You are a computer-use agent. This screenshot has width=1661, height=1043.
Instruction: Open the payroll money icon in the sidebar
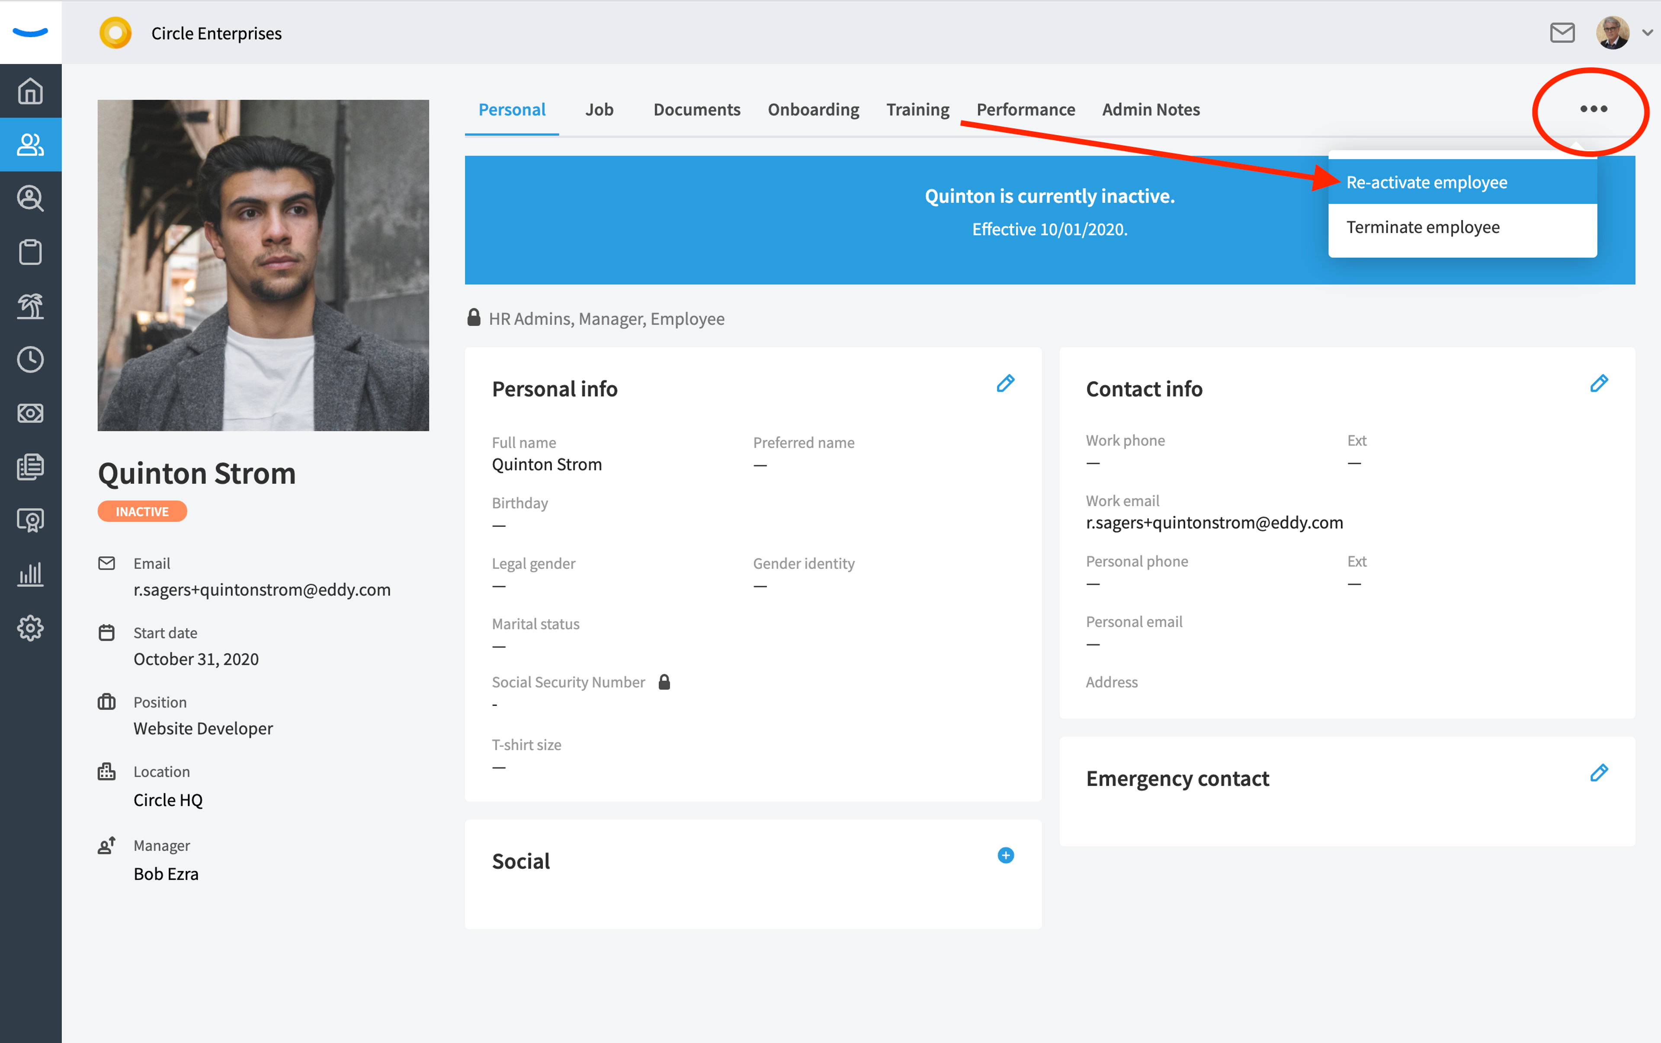coord(30,413)
